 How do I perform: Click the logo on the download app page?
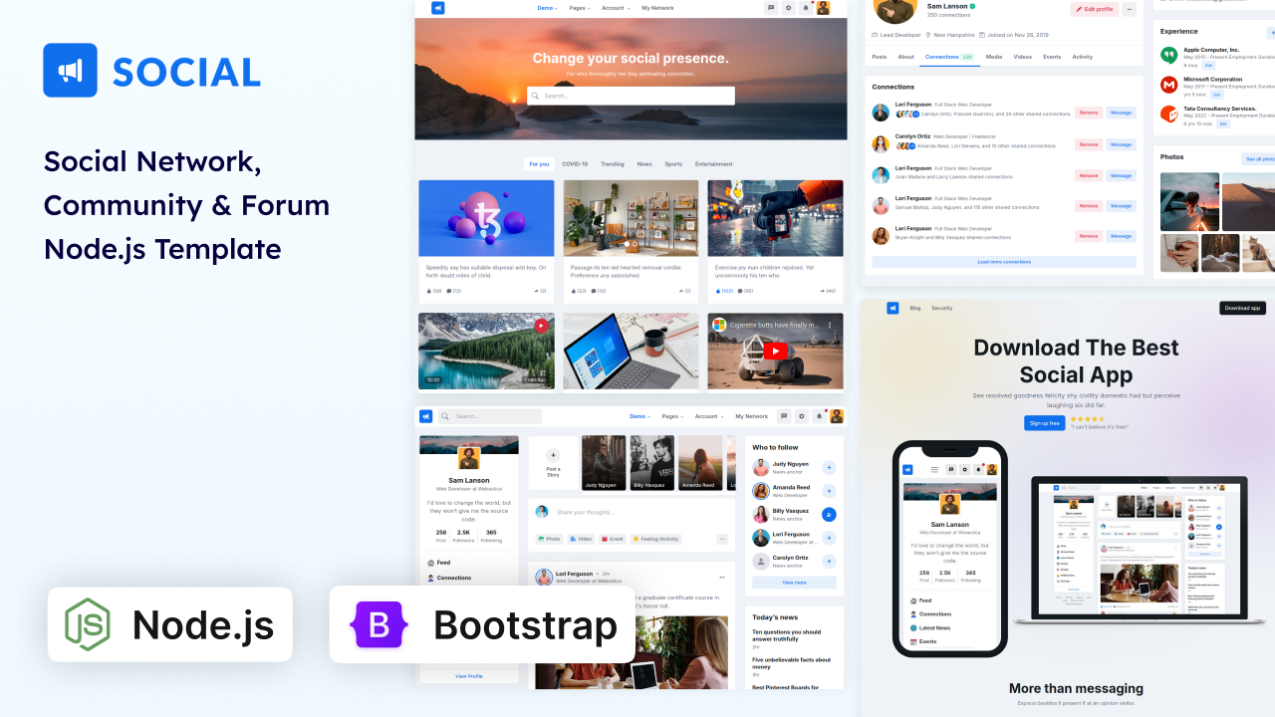pyautogui.click(x=892, y=308)
